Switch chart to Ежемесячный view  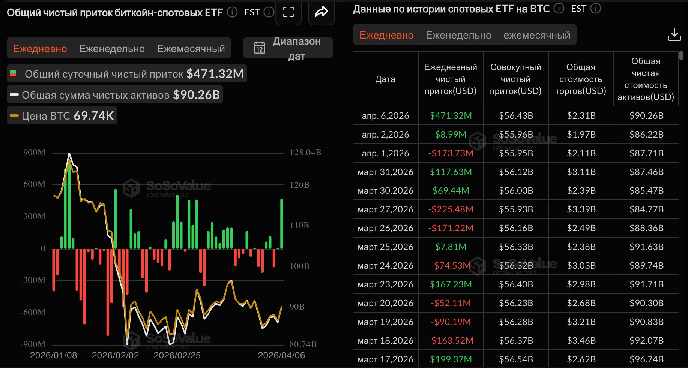(x=191, y=49)
